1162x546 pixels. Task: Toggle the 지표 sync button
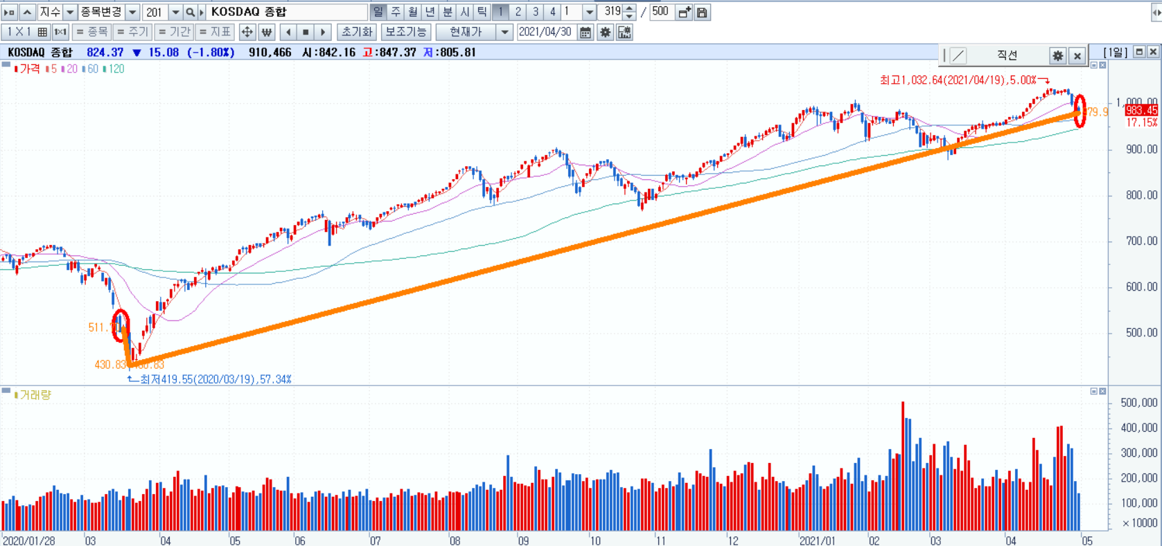[x=215, y=32]
